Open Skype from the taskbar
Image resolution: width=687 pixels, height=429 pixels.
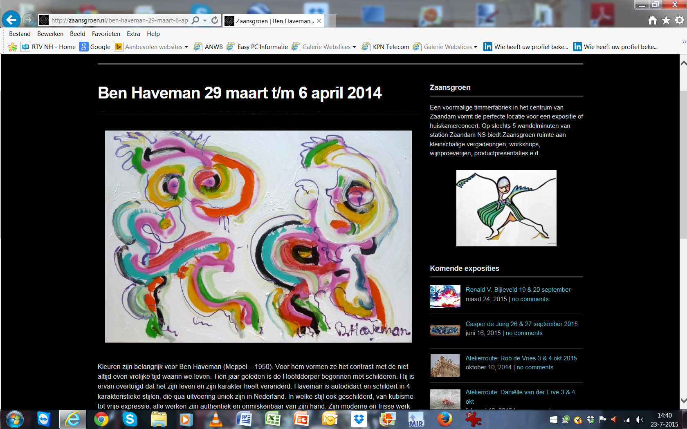tap(130, 420)
